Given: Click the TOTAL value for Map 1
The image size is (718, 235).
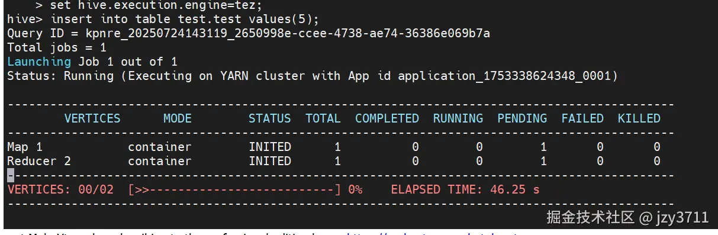Looking at the screenshot, I should coord(337,147).
